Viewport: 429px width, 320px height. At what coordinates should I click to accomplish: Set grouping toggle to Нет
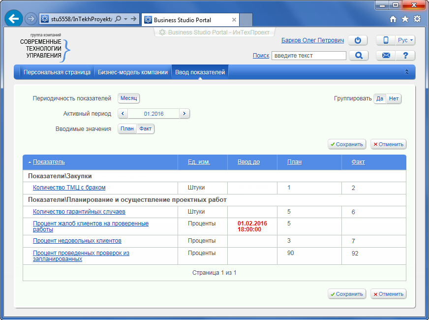394,98
